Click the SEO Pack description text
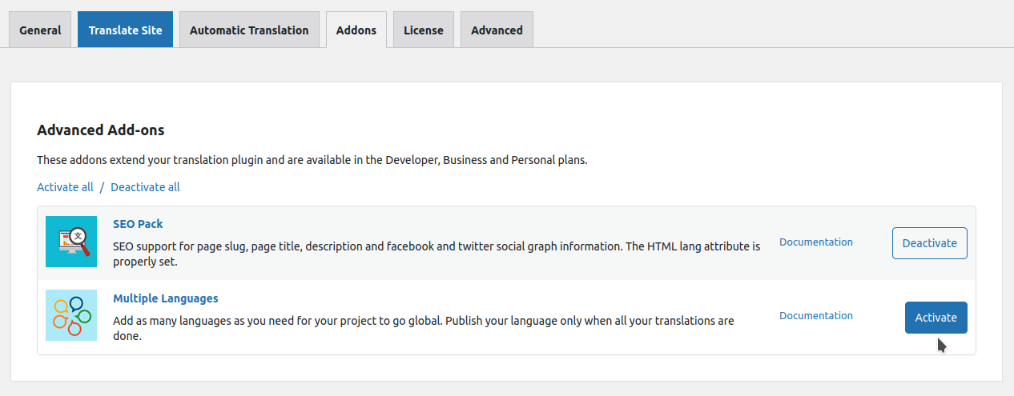The height and width of the screenshot is (396, 1014). pos(437,254)
